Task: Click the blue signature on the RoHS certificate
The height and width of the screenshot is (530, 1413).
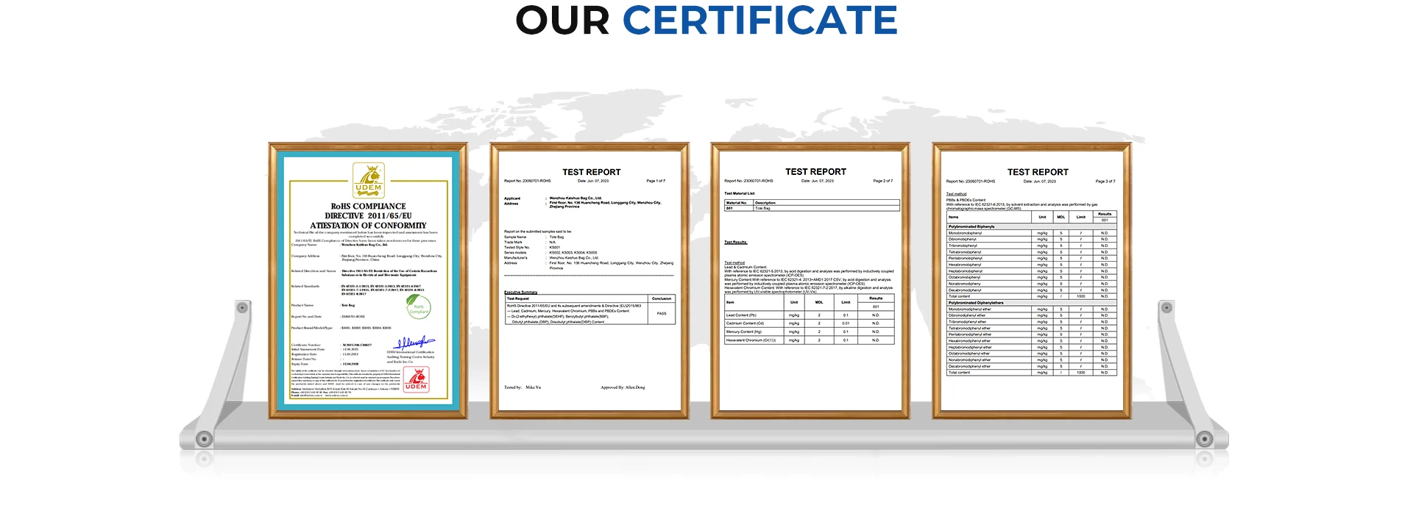Action: [x=414, y=343]
